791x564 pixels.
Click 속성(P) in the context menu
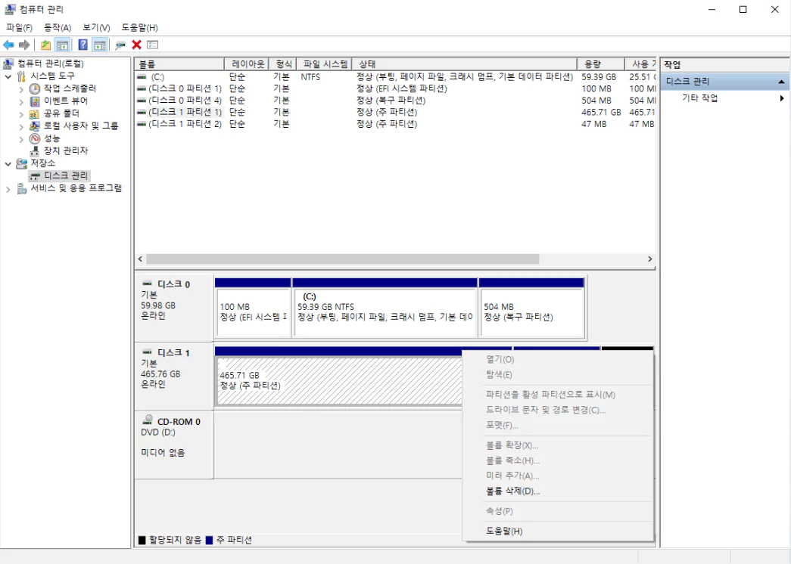pos(558,511)
